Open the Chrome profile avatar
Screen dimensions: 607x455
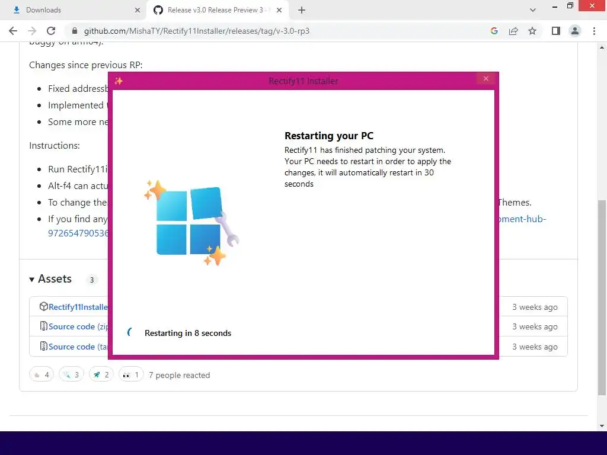click(x=575, y=31)
